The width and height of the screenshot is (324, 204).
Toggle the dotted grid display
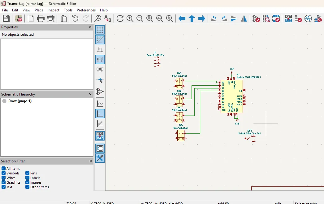100,30
